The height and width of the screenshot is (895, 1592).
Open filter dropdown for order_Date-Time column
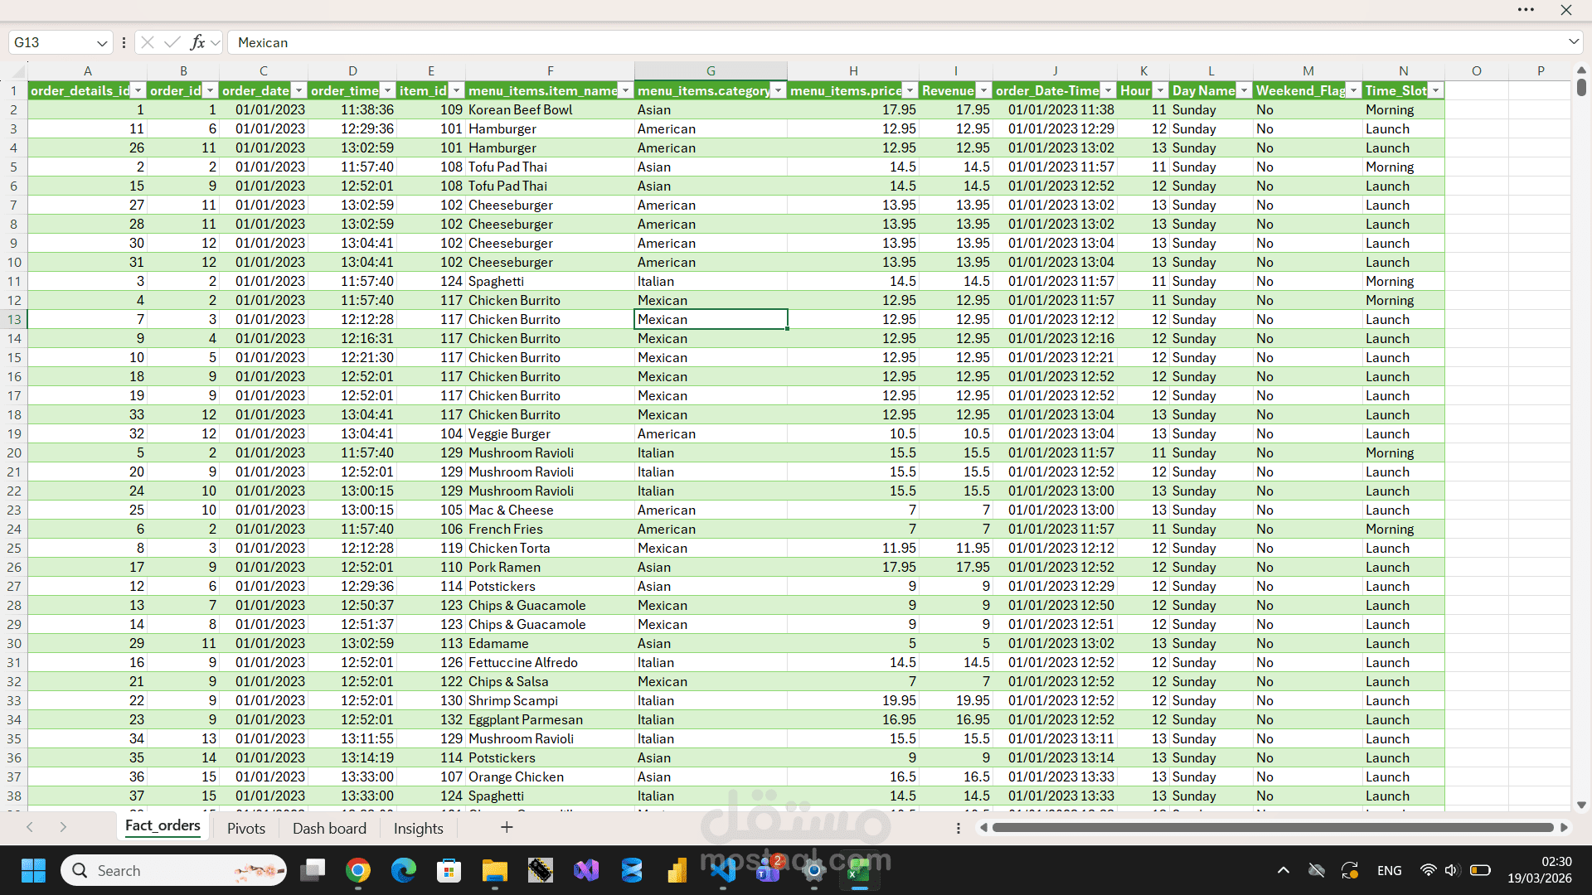tap(1108, 90)
